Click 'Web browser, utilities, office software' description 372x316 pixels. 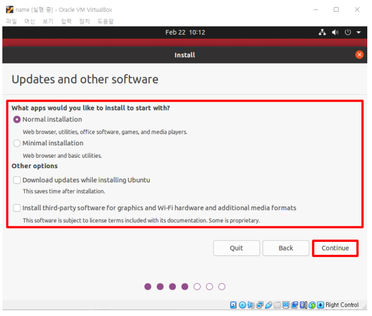tap(105, 132)
